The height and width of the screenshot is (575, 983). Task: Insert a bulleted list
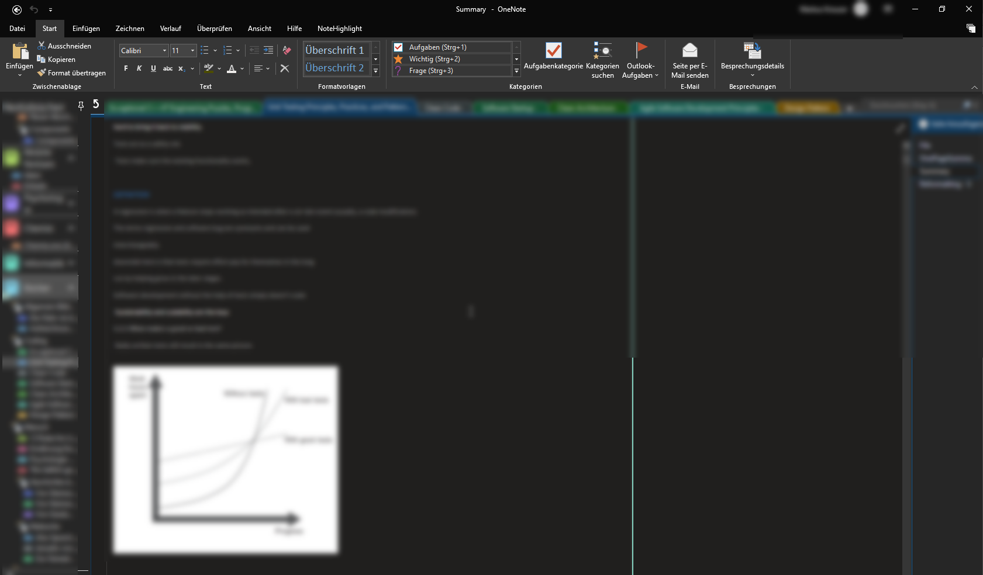[x=205, y=50]
